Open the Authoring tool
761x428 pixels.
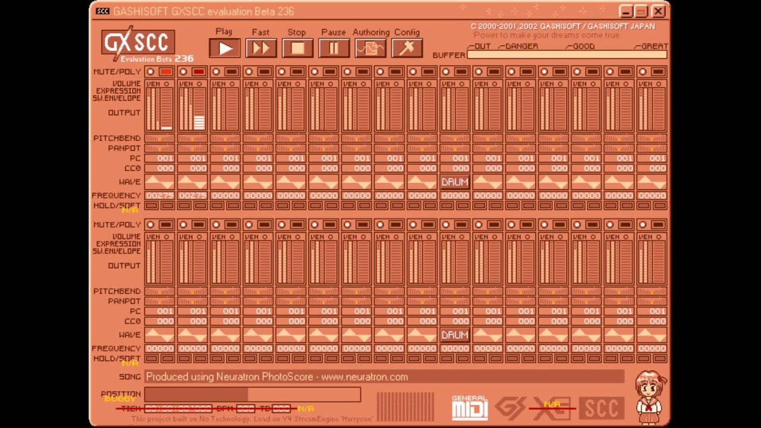[370, 48]
